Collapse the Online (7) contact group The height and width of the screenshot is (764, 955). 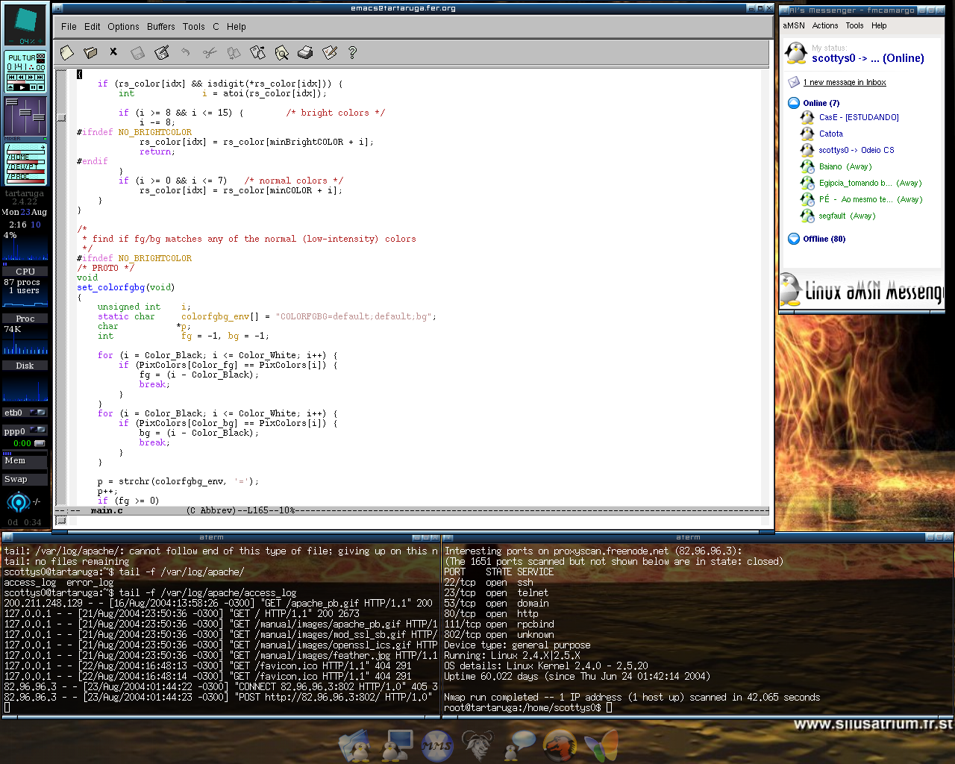point(794,103)
